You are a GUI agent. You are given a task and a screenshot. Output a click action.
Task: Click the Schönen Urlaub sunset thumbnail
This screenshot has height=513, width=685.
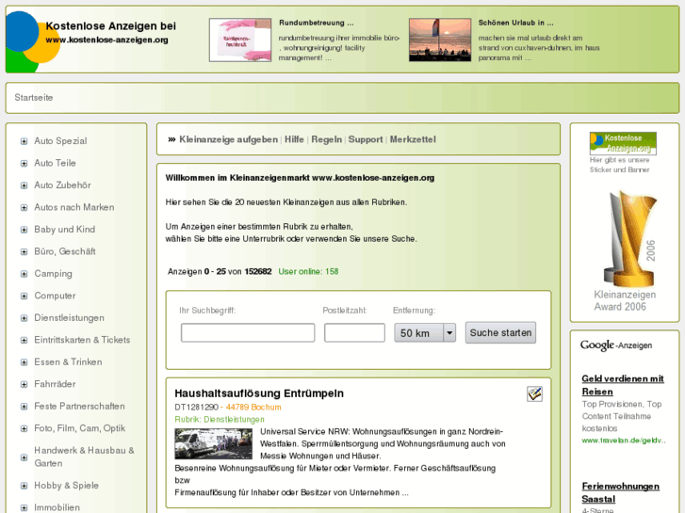pos(440,40)
